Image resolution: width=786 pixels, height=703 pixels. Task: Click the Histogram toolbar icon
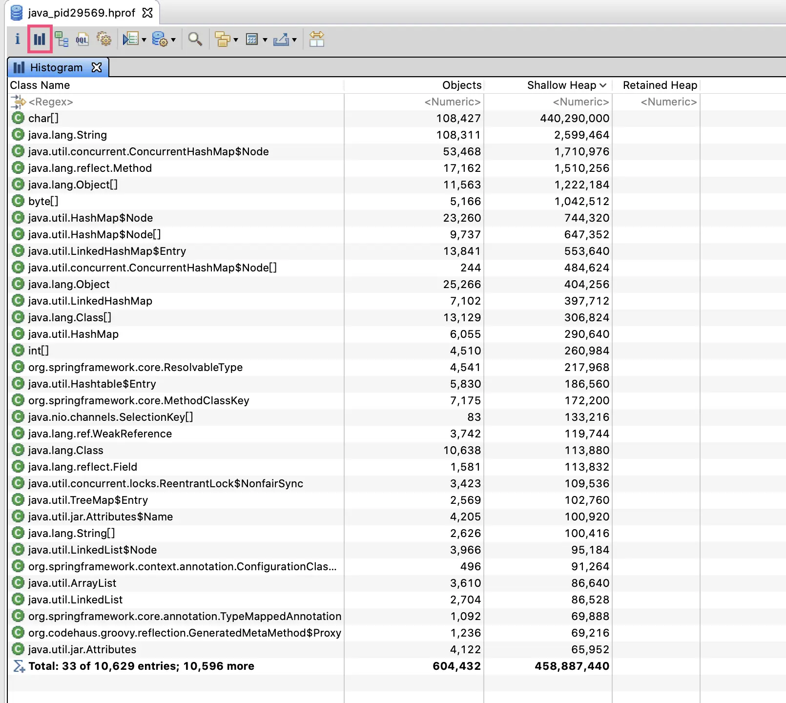click(40, 39)
